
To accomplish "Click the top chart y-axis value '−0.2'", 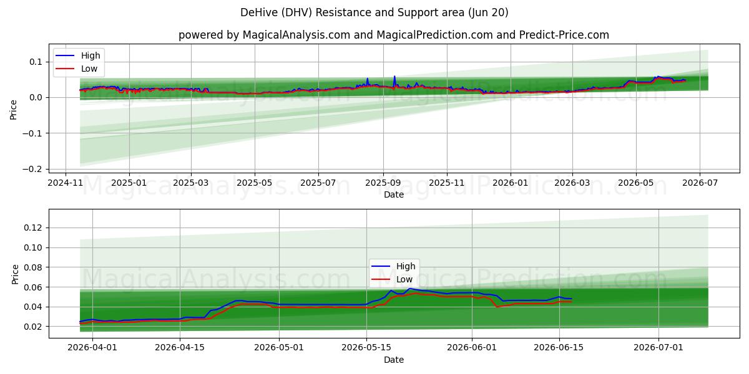I will coord(32,169).
